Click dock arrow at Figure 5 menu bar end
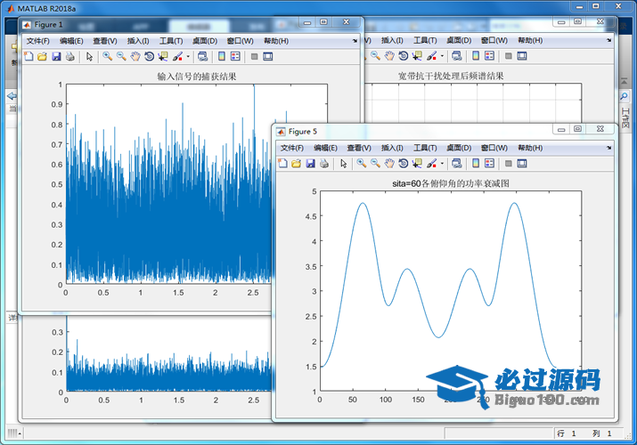This screenshot has height=445, width=637. point(609,148)
